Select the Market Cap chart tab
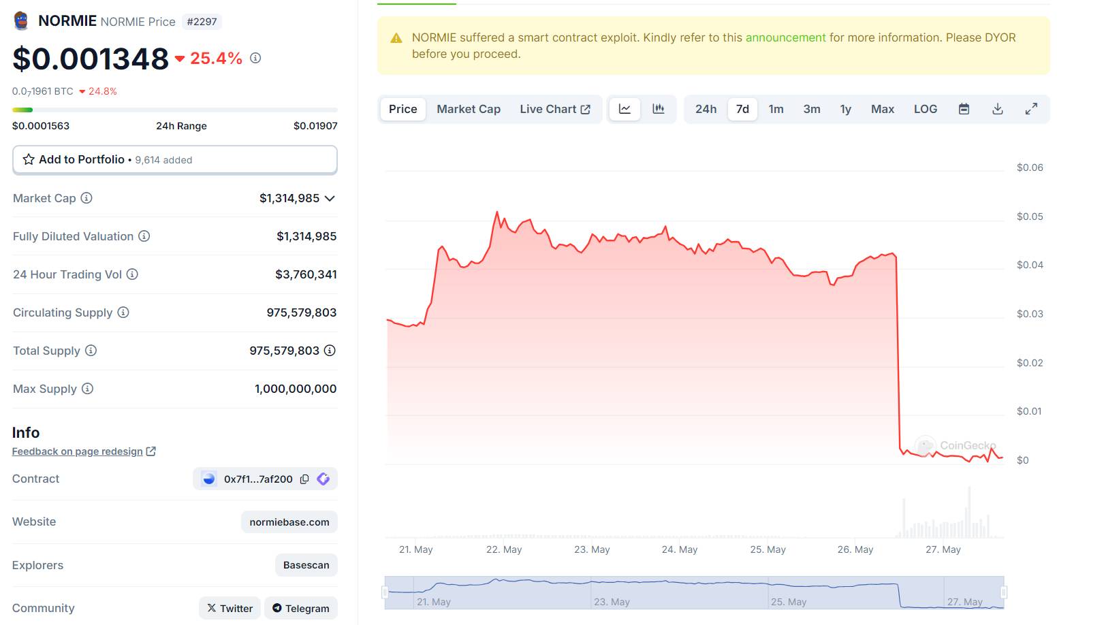The width and height of the screenshot is (1104, 625). [469, 109]
